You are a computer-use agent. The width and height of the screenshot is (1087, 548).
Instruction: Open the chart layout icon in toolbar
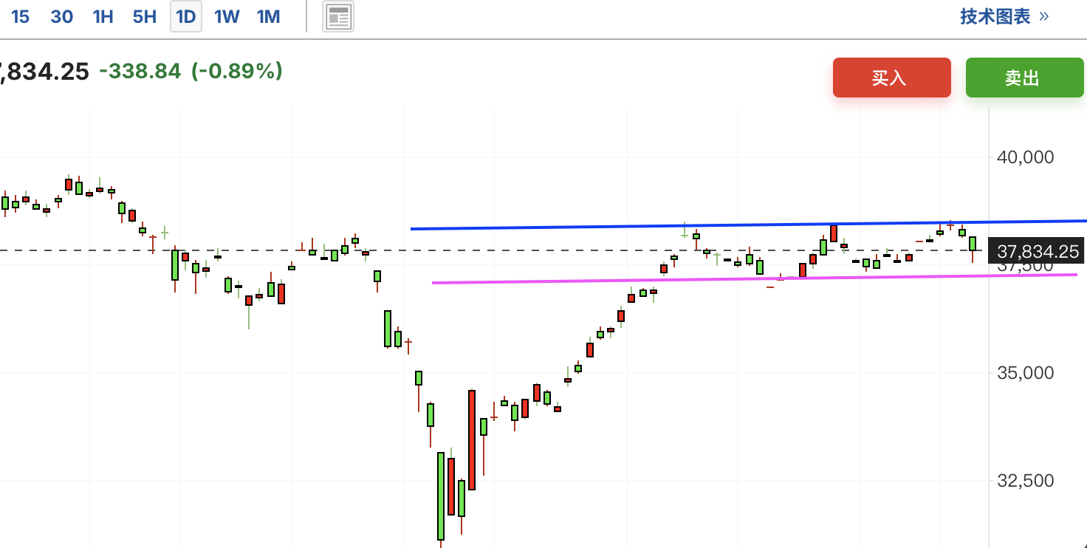[x=338, y=16]
